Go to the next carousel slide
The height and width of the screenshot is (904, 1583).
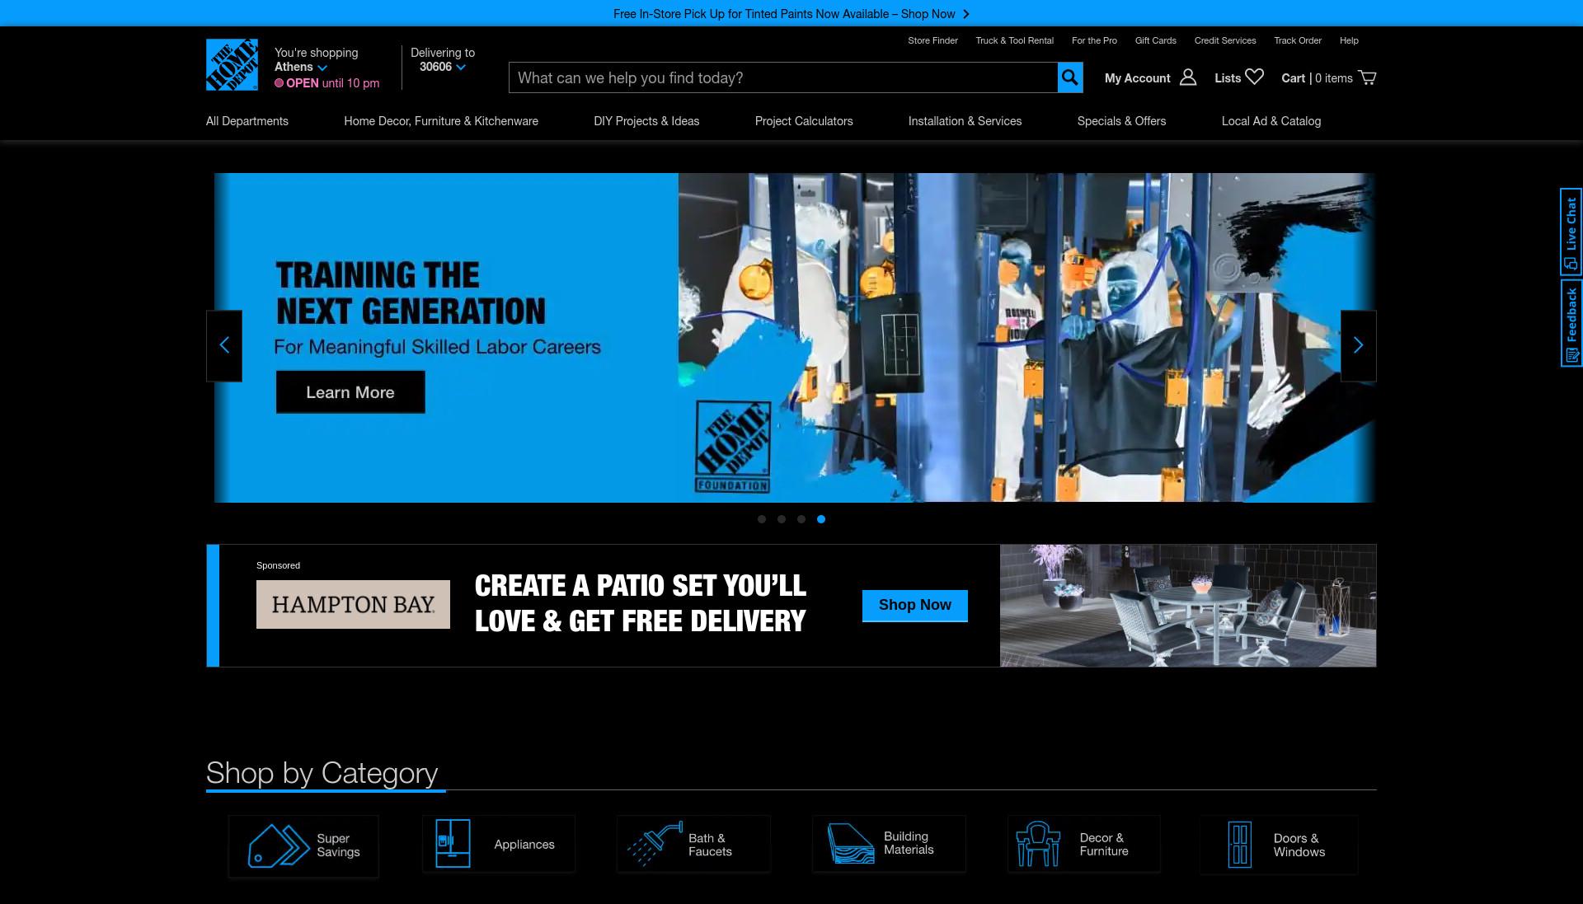coord(1359,345)
